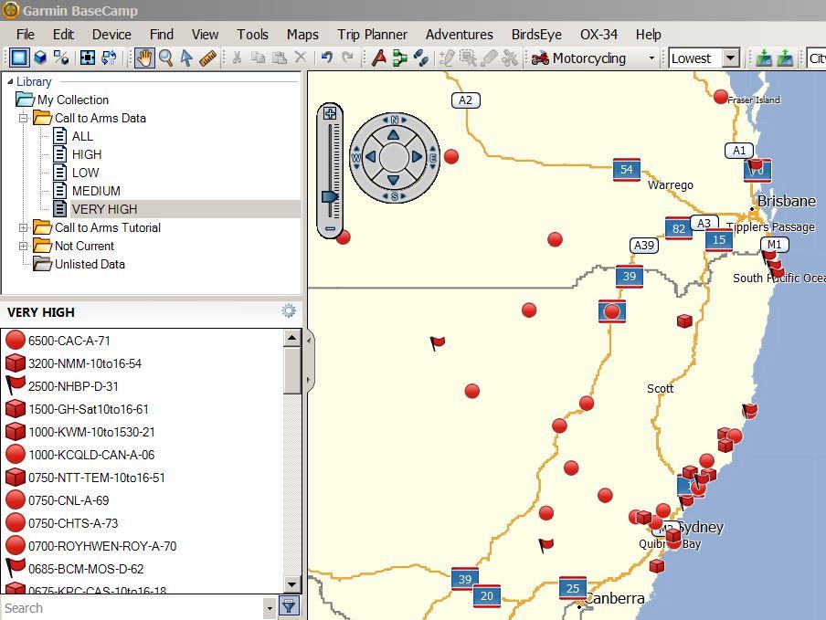Pan the map north with compass arrow

(x=394, y=135)
